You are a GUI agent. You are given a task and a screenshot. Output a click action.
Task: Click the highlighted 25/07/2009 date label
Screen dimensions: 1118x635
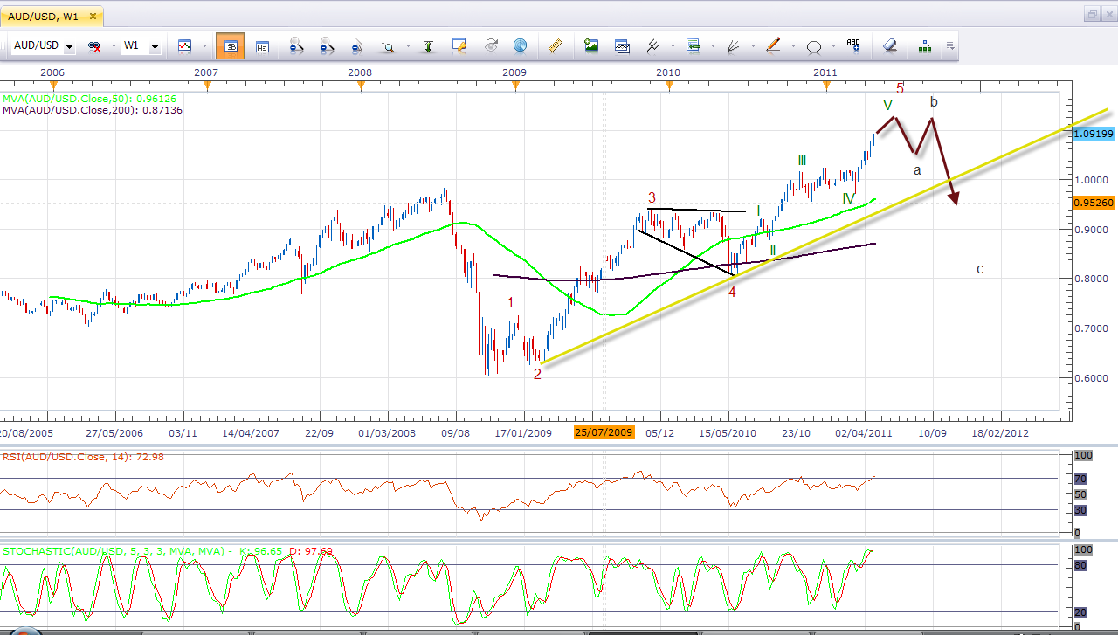(604, 432)
